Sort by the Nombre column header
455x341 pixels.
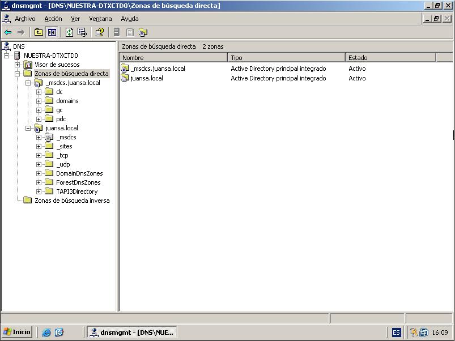(x=173, y=58)
